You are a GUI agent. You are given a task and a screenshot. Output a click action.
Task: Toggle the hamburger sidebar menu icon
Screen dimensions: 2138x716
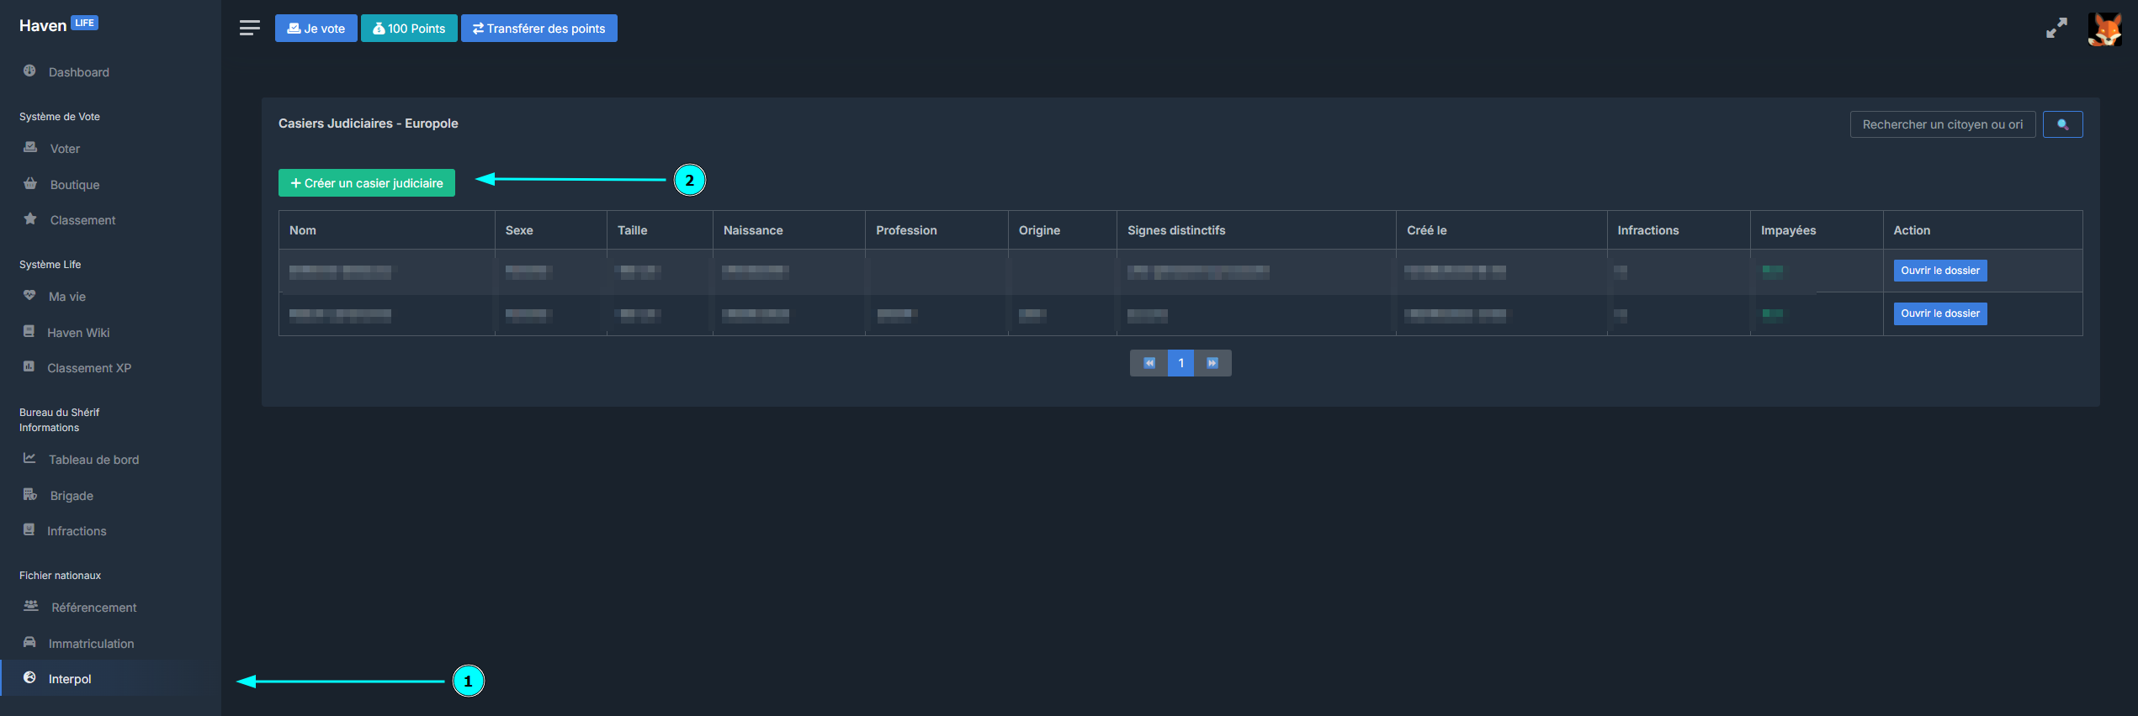249,28
